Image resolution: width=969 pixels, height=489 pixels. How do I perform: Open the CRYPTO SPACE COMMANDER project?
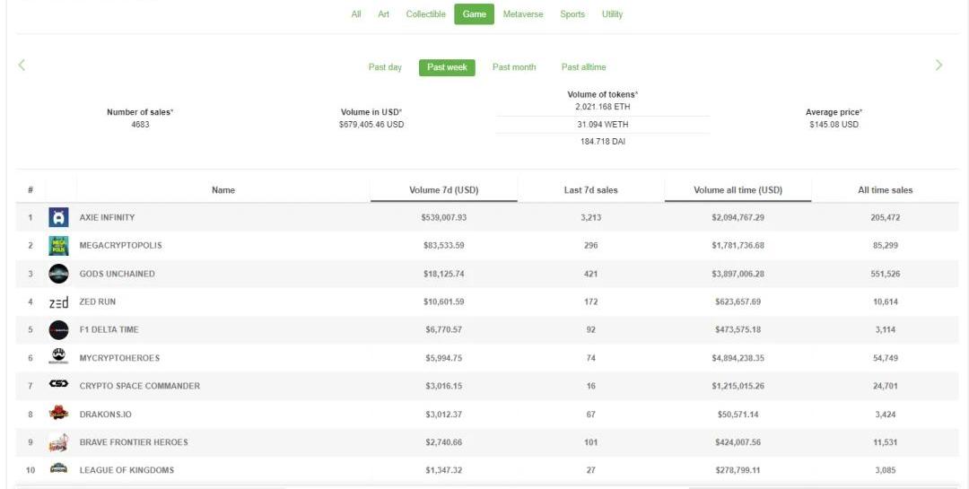point(140,386)
